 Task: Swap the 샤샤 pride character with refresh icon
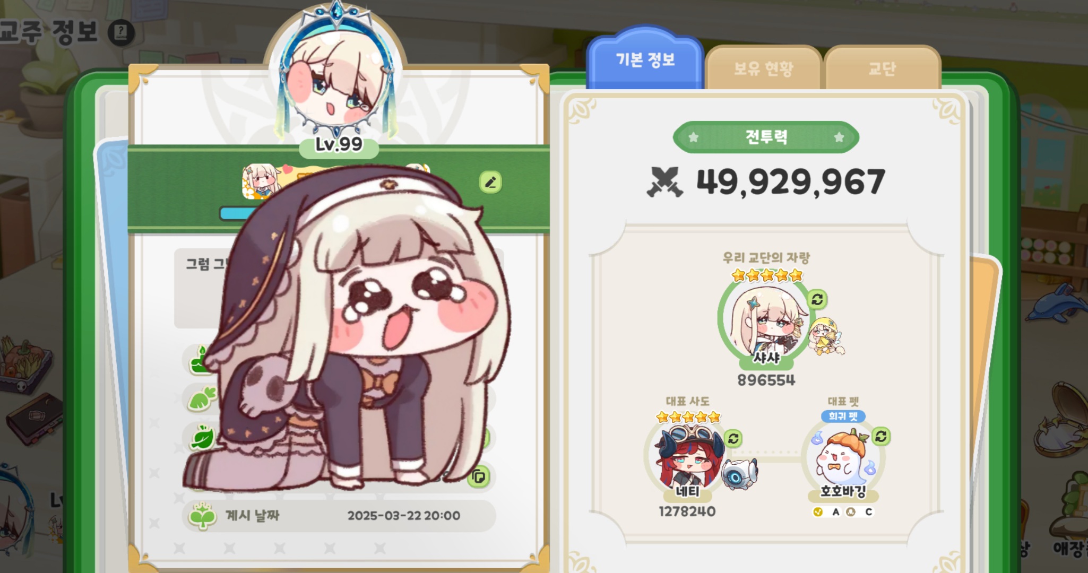tap(817, 299)
